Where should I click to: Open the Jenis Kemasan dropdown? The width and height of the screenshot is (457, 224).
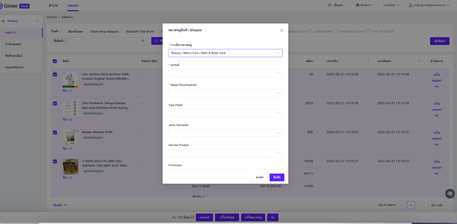(x=225, y=133)
